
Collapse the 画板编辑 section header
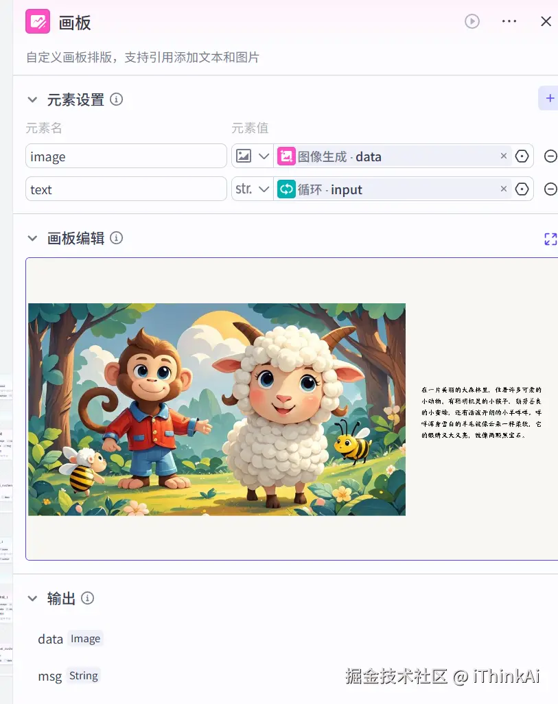[32, 238]
